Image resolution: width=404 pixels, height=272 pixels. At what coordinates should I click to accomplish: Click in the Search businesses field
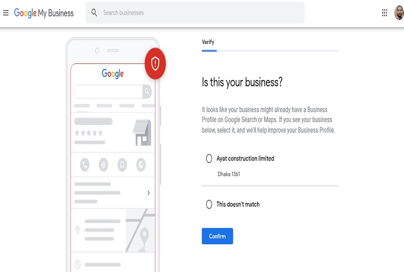click(x=195, y=12)
